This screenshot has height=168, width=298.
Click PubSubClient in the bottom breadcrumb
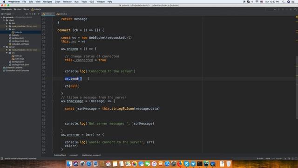[60, 155]
